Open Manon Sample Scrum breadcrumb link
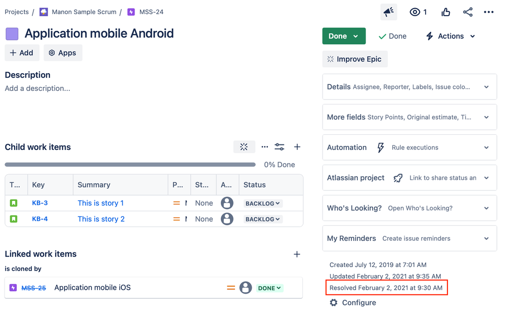 point(84,12)
